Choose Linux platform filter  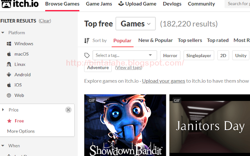[x=20, y=65]
